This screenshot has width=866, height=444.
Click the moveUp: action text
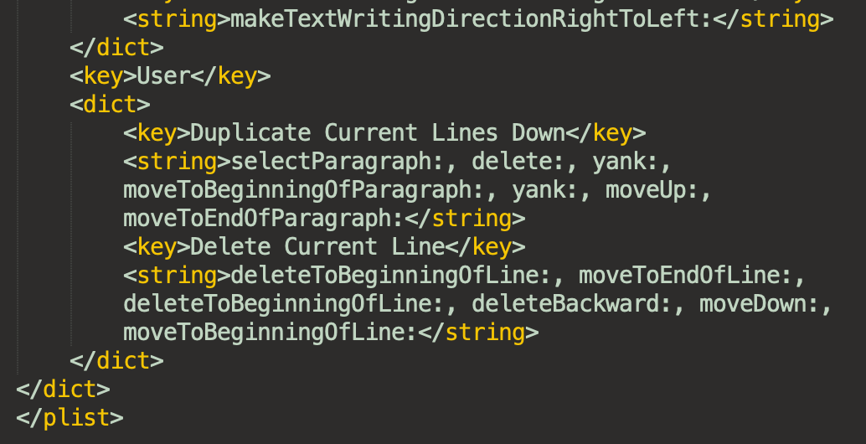click(652, 190)
